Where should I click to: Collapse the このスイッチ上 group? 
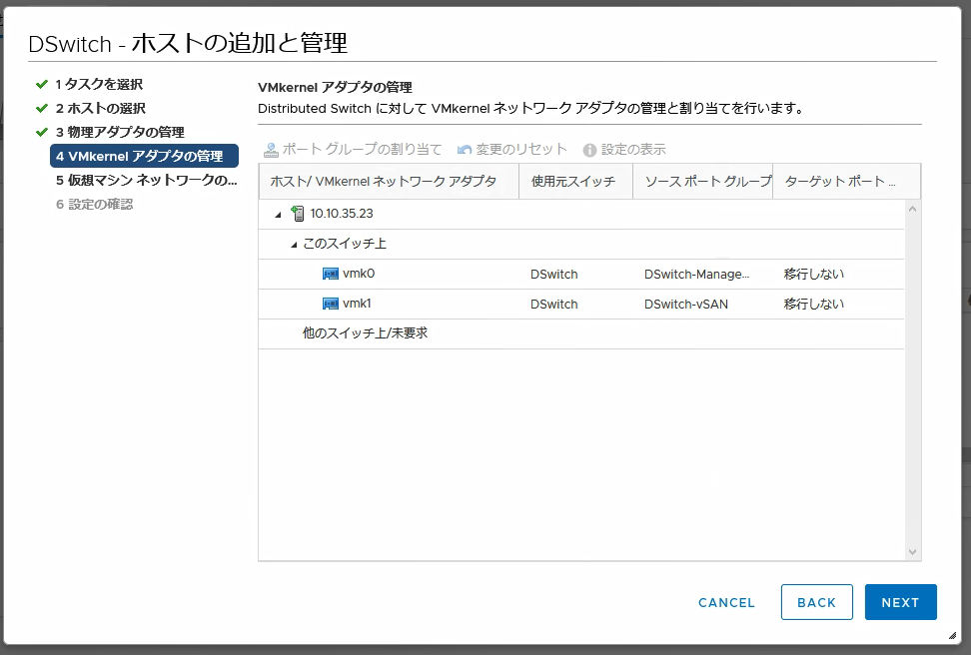(294, 245)
